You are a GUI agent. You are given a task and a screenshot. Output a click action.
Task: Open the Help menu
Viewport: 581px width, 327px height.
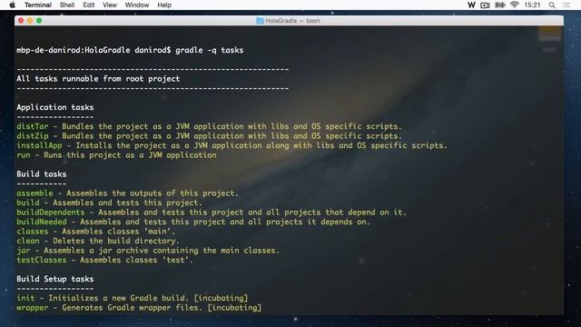click(x=164, y=5)
